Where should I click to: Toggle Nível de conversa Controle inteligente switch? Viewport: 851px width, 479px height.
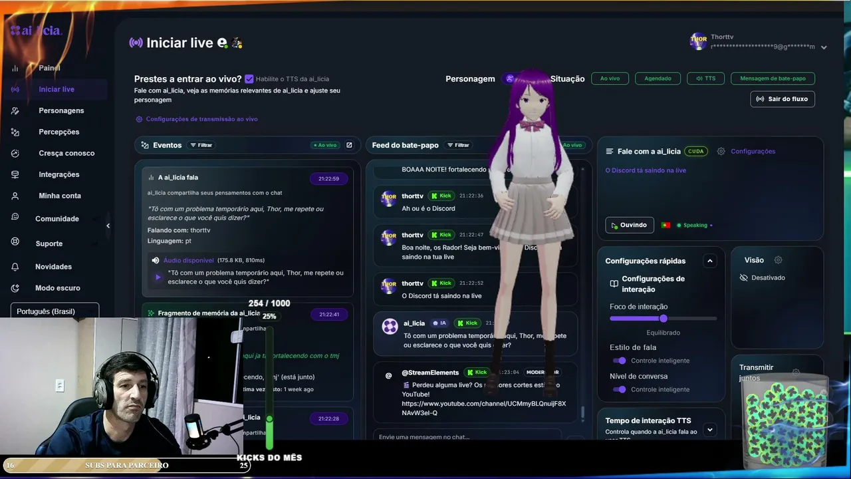pyautogui.click(x=620, y=389)
